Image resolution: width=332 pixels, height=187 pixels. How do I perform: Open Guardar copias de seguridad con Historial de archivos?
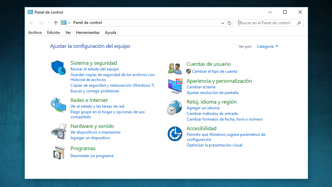pos(113,77)
